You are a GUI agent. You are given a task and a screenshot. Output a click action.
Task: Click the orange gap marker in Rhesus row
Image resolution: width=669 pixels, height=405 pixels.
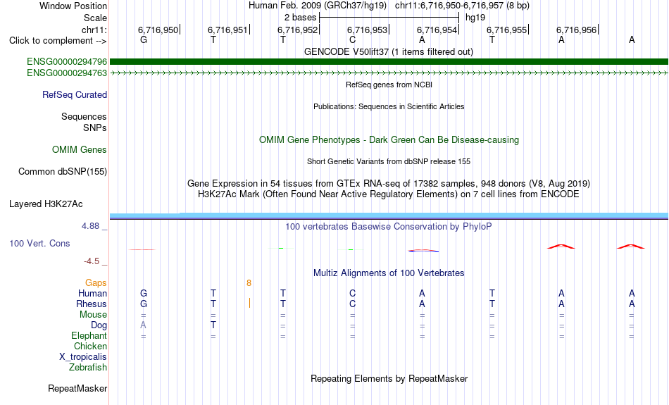coord(249,303)
